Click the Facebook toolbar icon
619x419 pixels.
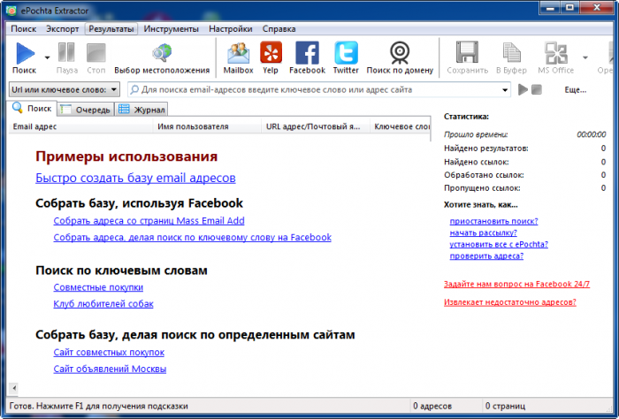307,55
